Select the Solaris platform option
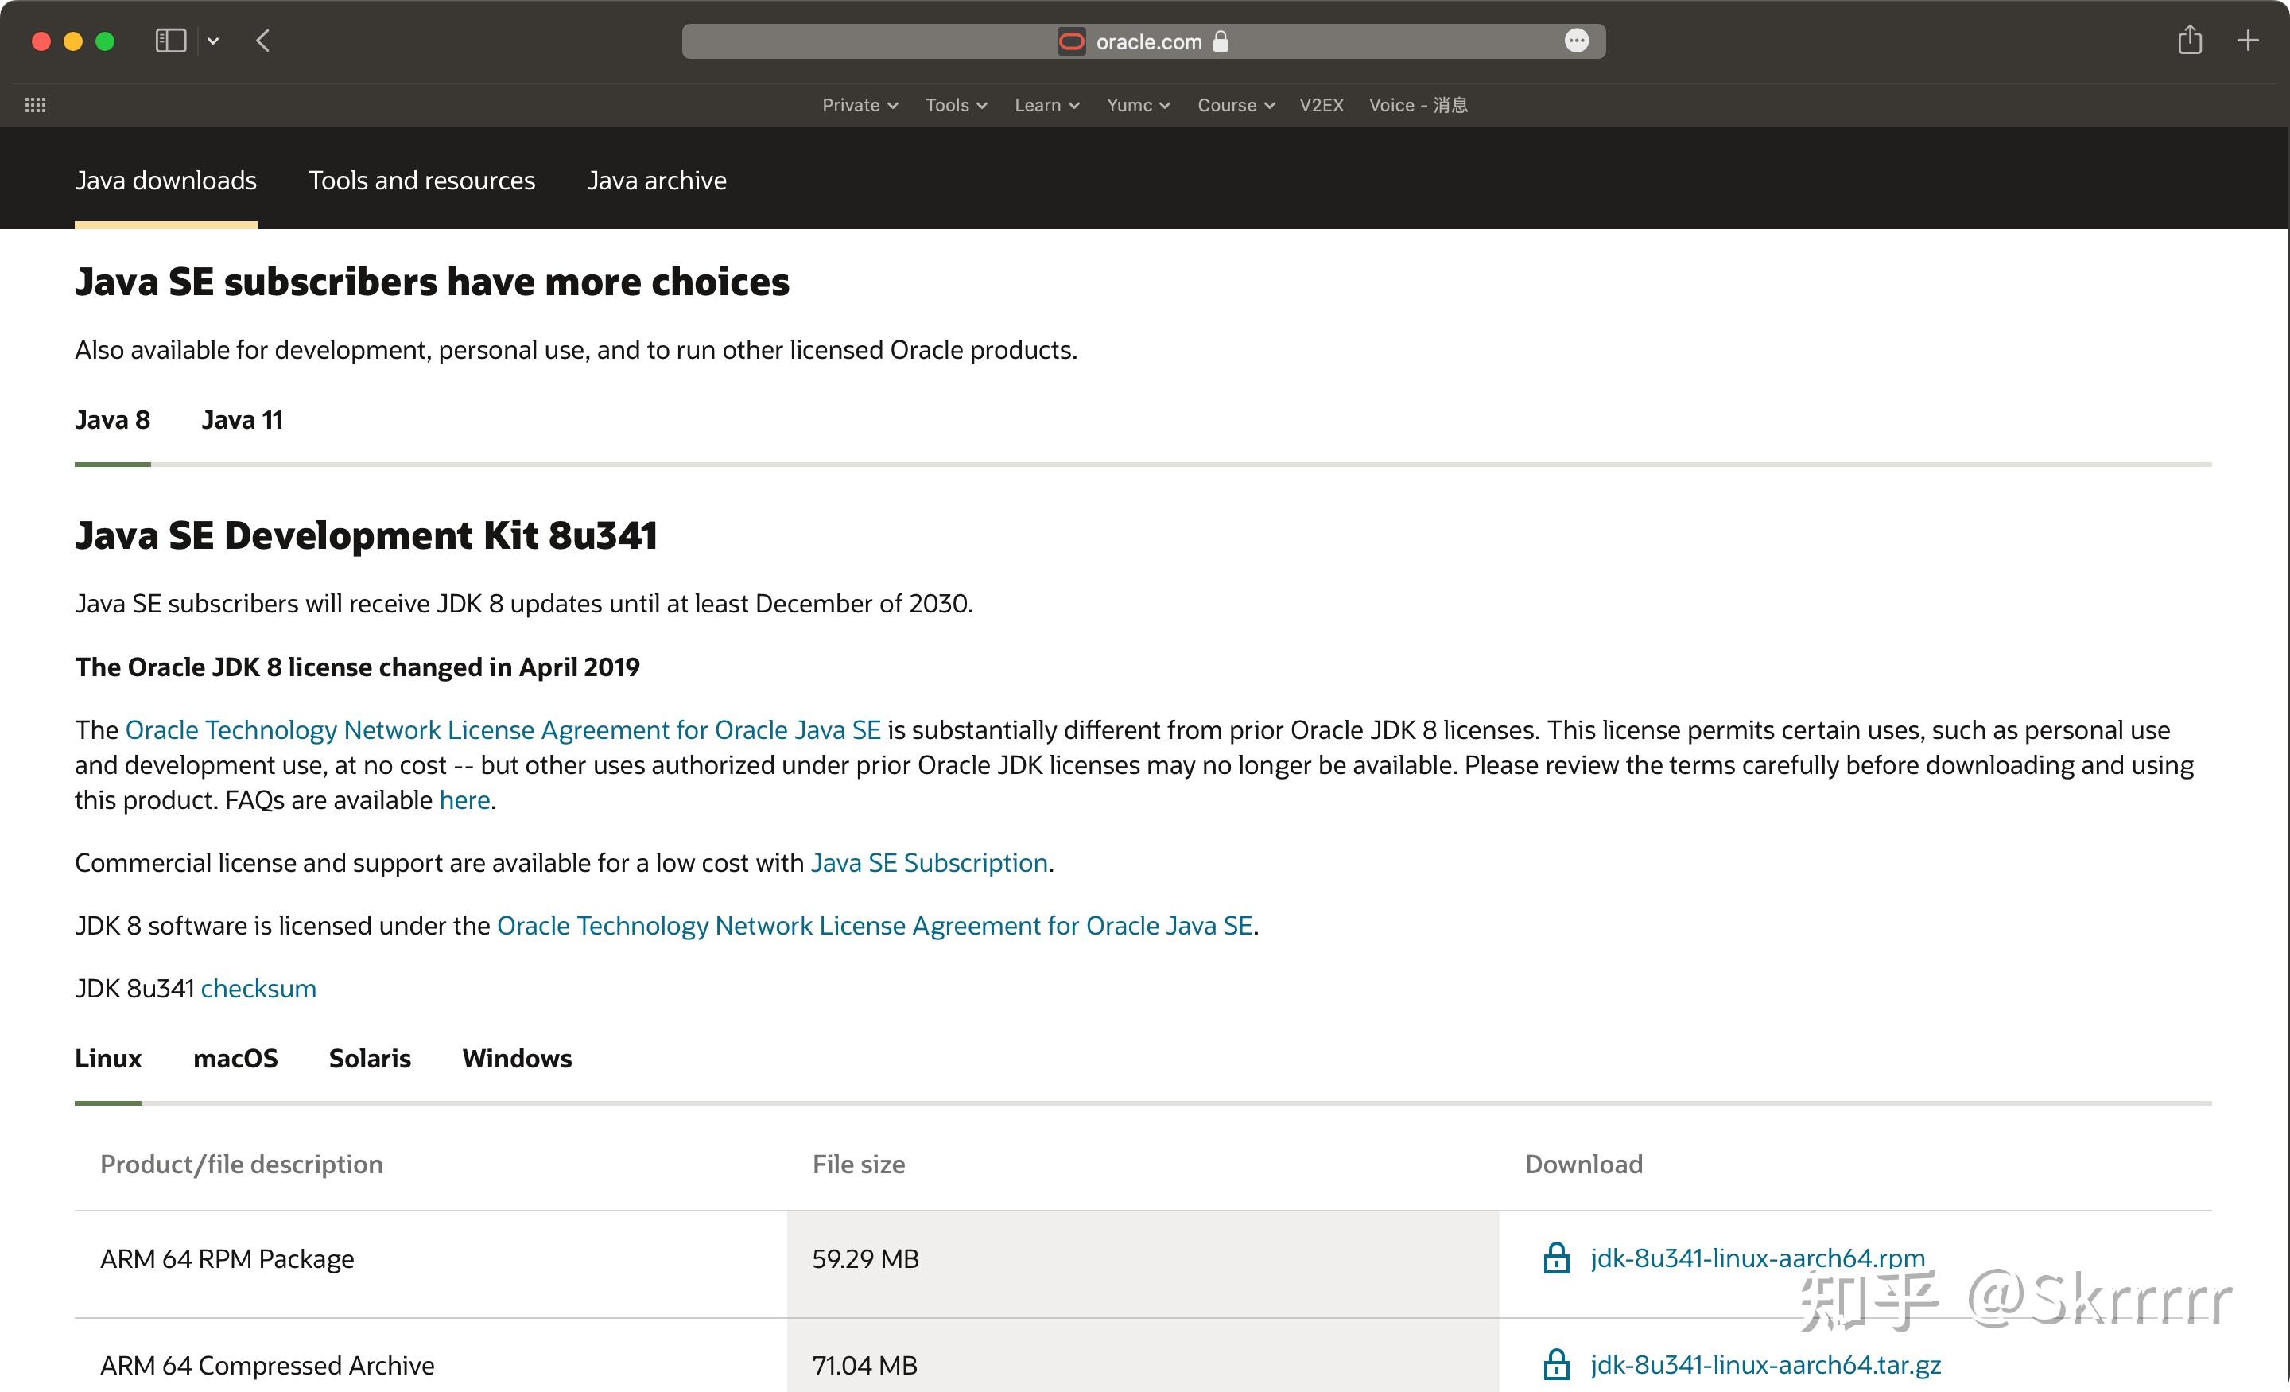2290x1392 pixels. click(x=369, y=1058)
